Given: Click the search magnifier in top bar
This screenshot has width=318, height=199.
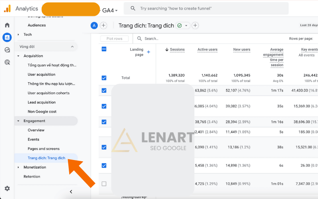Looking at the screenshot, I should [x=133, y=8].
